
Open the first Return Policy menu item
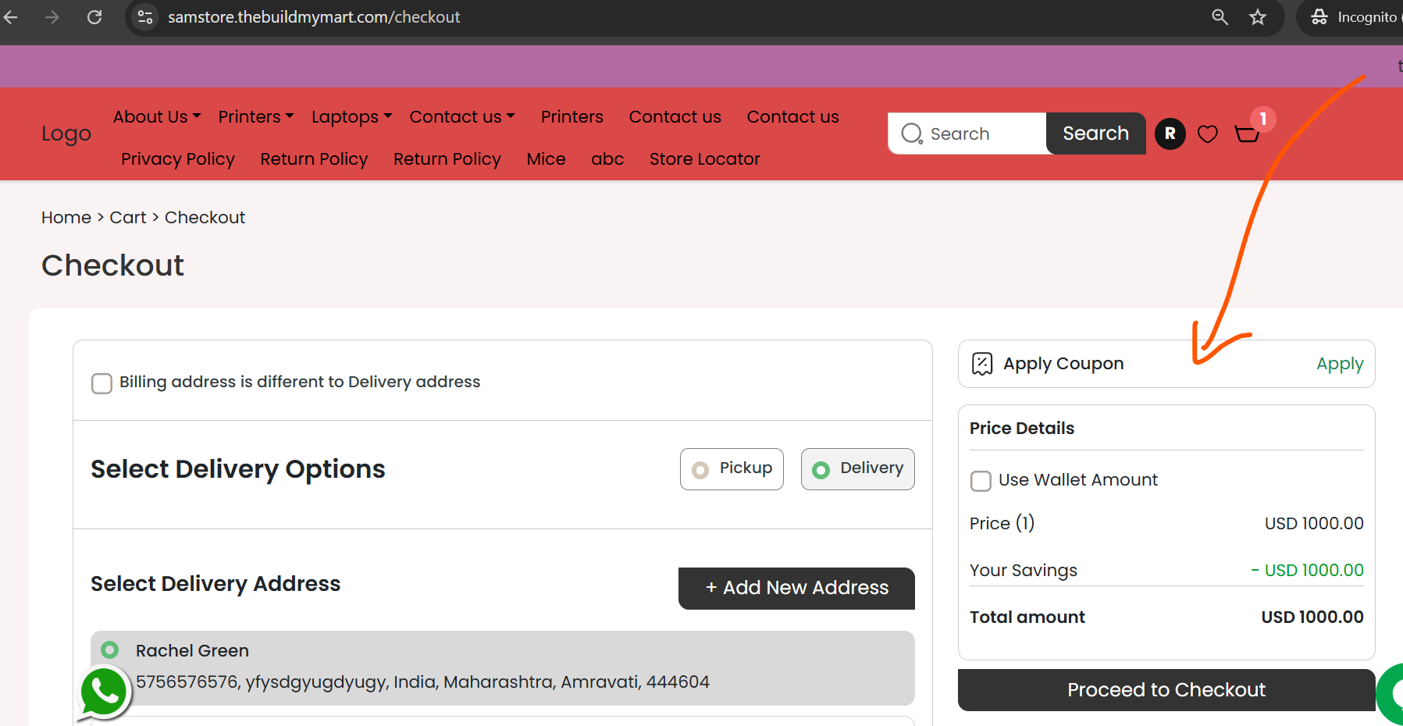pyautogui.click(x=314, y=159)
